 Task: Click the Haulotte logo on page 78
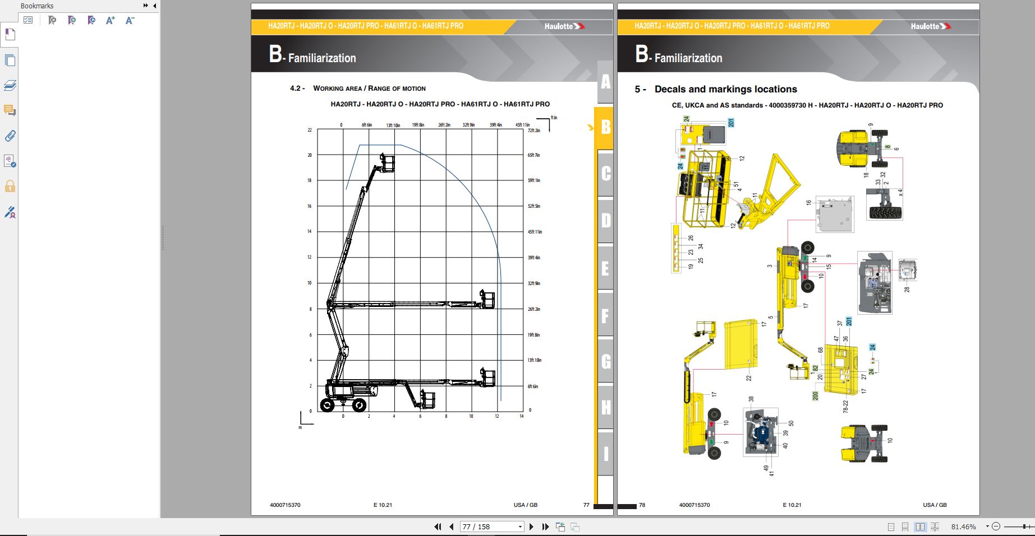tap(931, 26)
